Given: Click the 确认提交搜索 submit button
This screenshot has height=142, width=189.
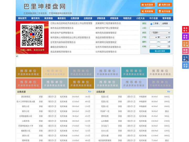Looking at the screenshot, I should tap(160, 51).
